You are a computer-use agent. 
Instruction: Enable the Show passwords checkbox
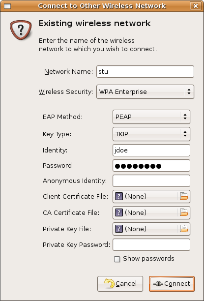[x=117, y=259]
